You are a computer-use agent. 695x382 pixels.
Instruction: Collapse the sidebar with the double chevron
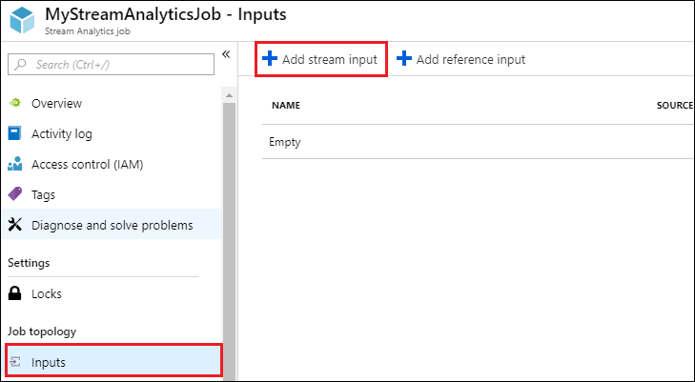[x=226, y=54]
